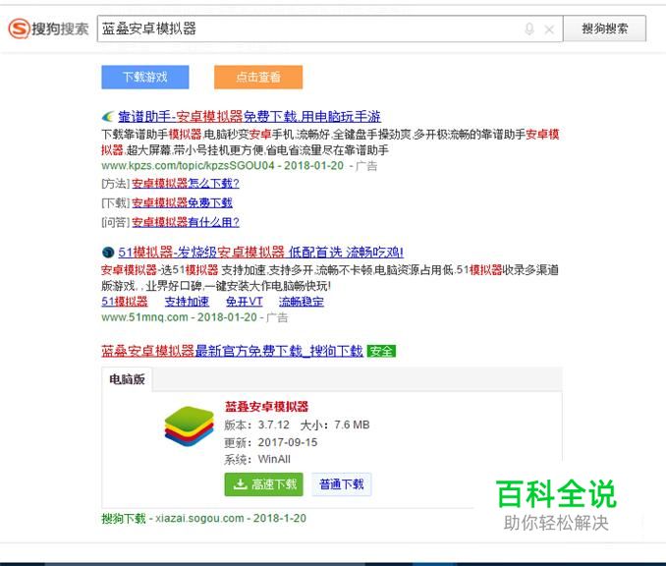Viewport: 666px width, 566px height.
Task: Click version text 3.7.12
Action: pyautogui.click(x=274, y=424)
